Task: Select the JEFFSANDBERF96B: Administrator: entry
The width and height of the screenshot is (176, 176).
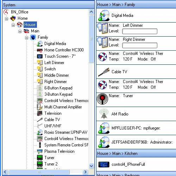Action: click(136, 142)
